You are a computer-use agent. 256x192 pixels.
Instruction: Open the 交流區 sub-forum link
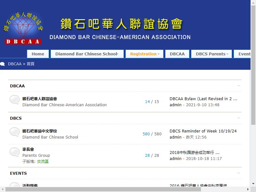click(43, 162)
